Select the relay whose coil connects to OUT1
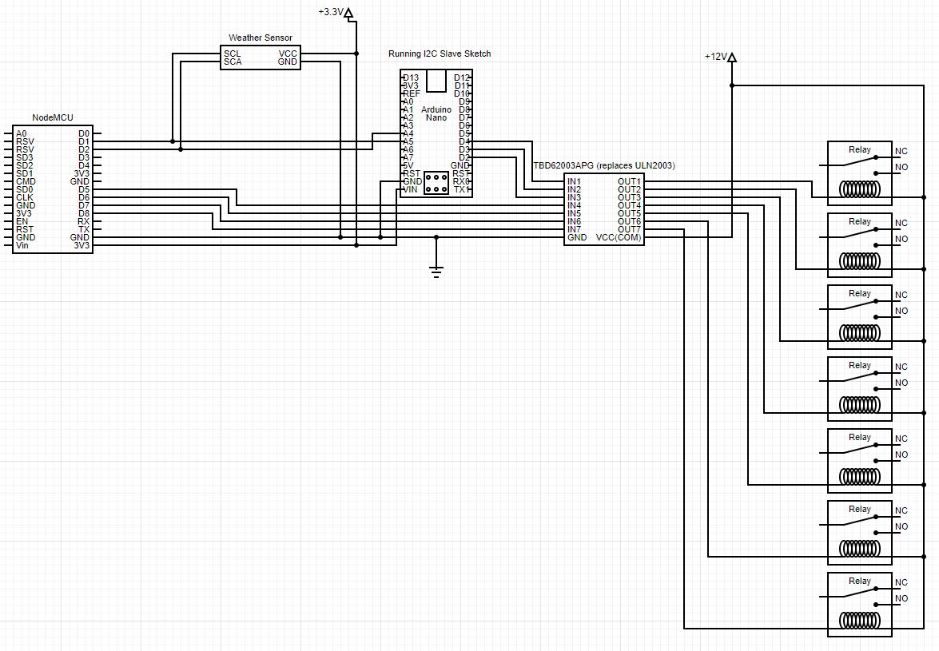Image resolution: width=939 pixels, height=651 pixels. (x=860, y=173)
